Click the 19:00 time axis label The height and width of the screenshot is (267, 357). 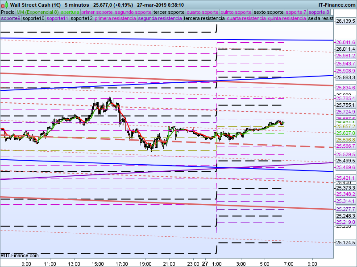(145, 264)
